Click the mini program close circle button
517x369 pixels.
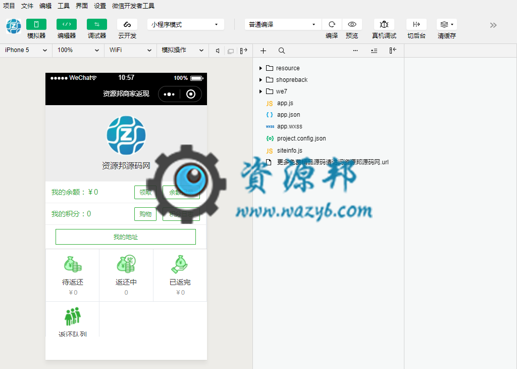(191, 94)
